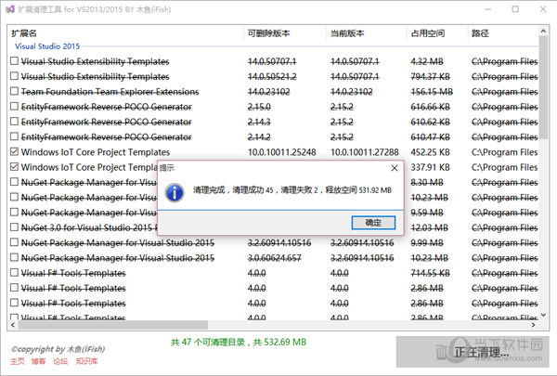The width and height of the screenshot is (557, 376).
Task: Tick the NuGet 3.0 for Visual Studio 2015 checkbox
Action: tap(14, 227)
